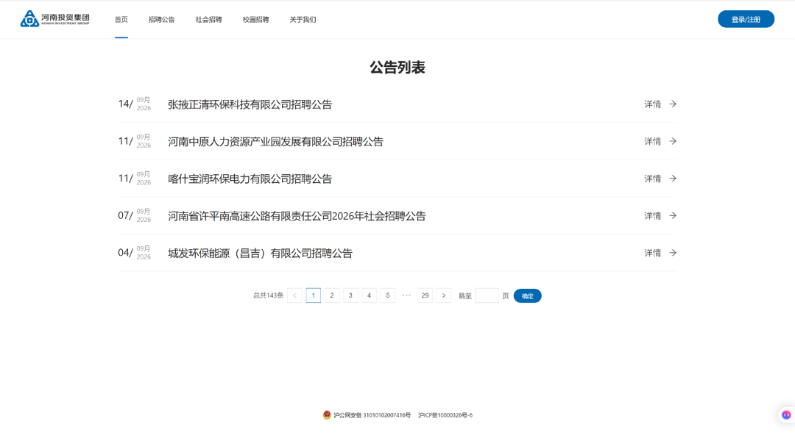Open 关于我们 in top navigation
The width and height of the screenshot is (795, 435).
coord(303,20)
